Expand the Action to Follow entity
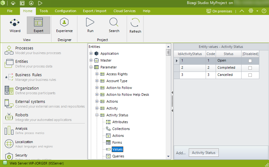Image resolution: width=269 pixels, height=167 pixels. click(97, 88)
